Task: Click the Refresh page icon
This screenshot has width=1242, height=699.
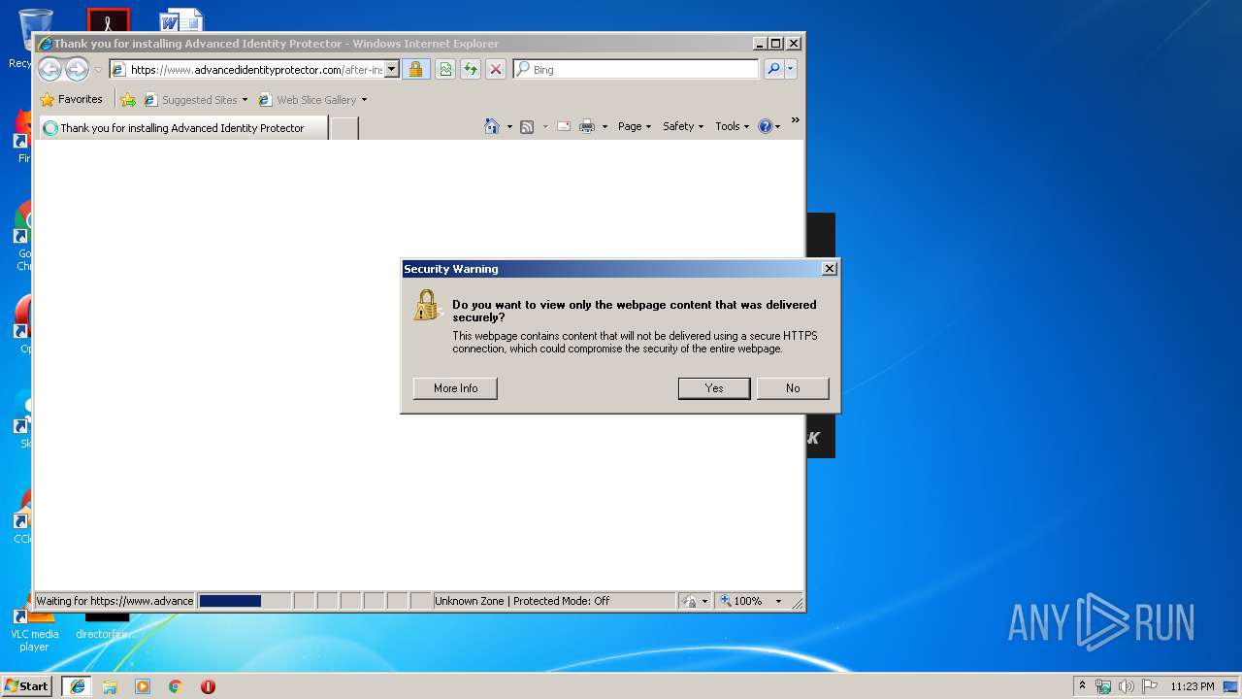Action: (x=471, y=70)
